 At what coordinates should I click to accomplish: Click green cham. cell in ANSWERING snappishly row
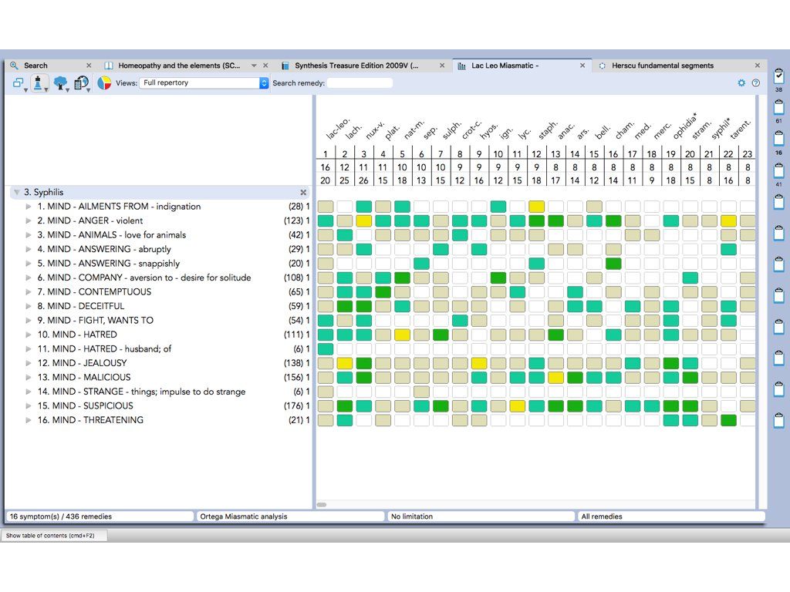click(x=613, y=264)
